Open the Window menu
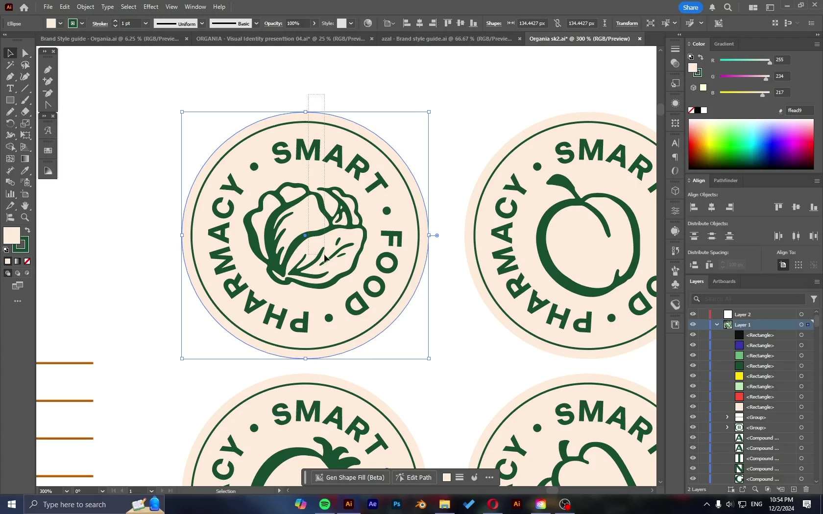823x514 pixels. 195,7
